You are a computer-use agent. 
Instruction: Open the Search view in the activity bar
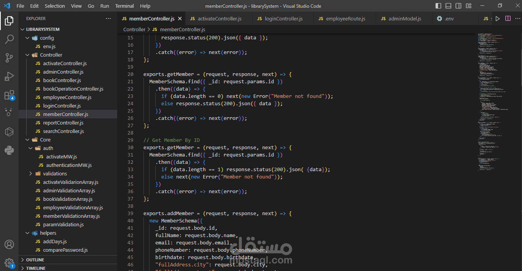click(x=9, y=39)
